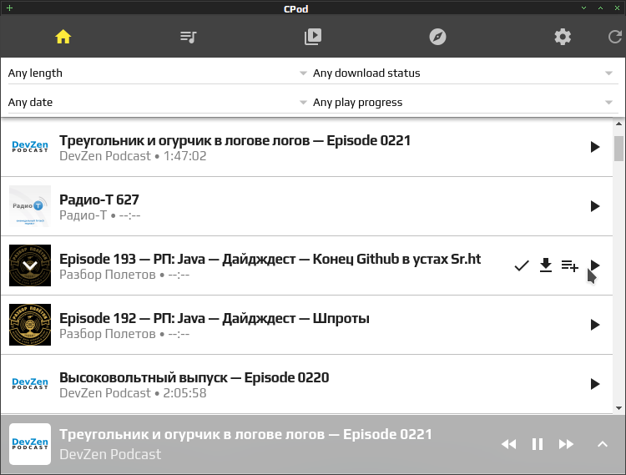
Task: Click Episode 193 podcast artwork thumbnail
Action: (x=30, y=265)
